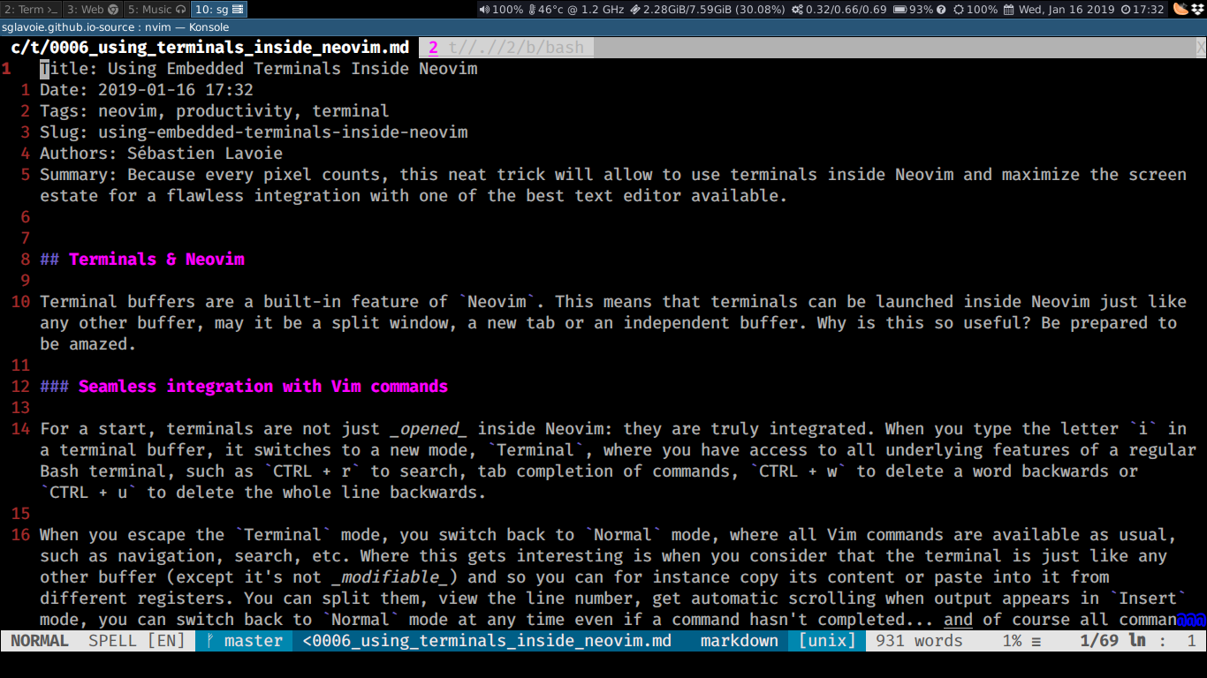Switch to workspace 2: Term
The height and width of the screenshot is (678, 1207).
[x=31, y=10]
